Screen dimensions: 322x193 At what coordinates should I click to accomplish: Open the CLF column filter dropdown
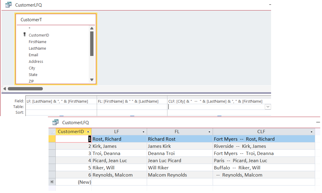(x=312, y=131)
